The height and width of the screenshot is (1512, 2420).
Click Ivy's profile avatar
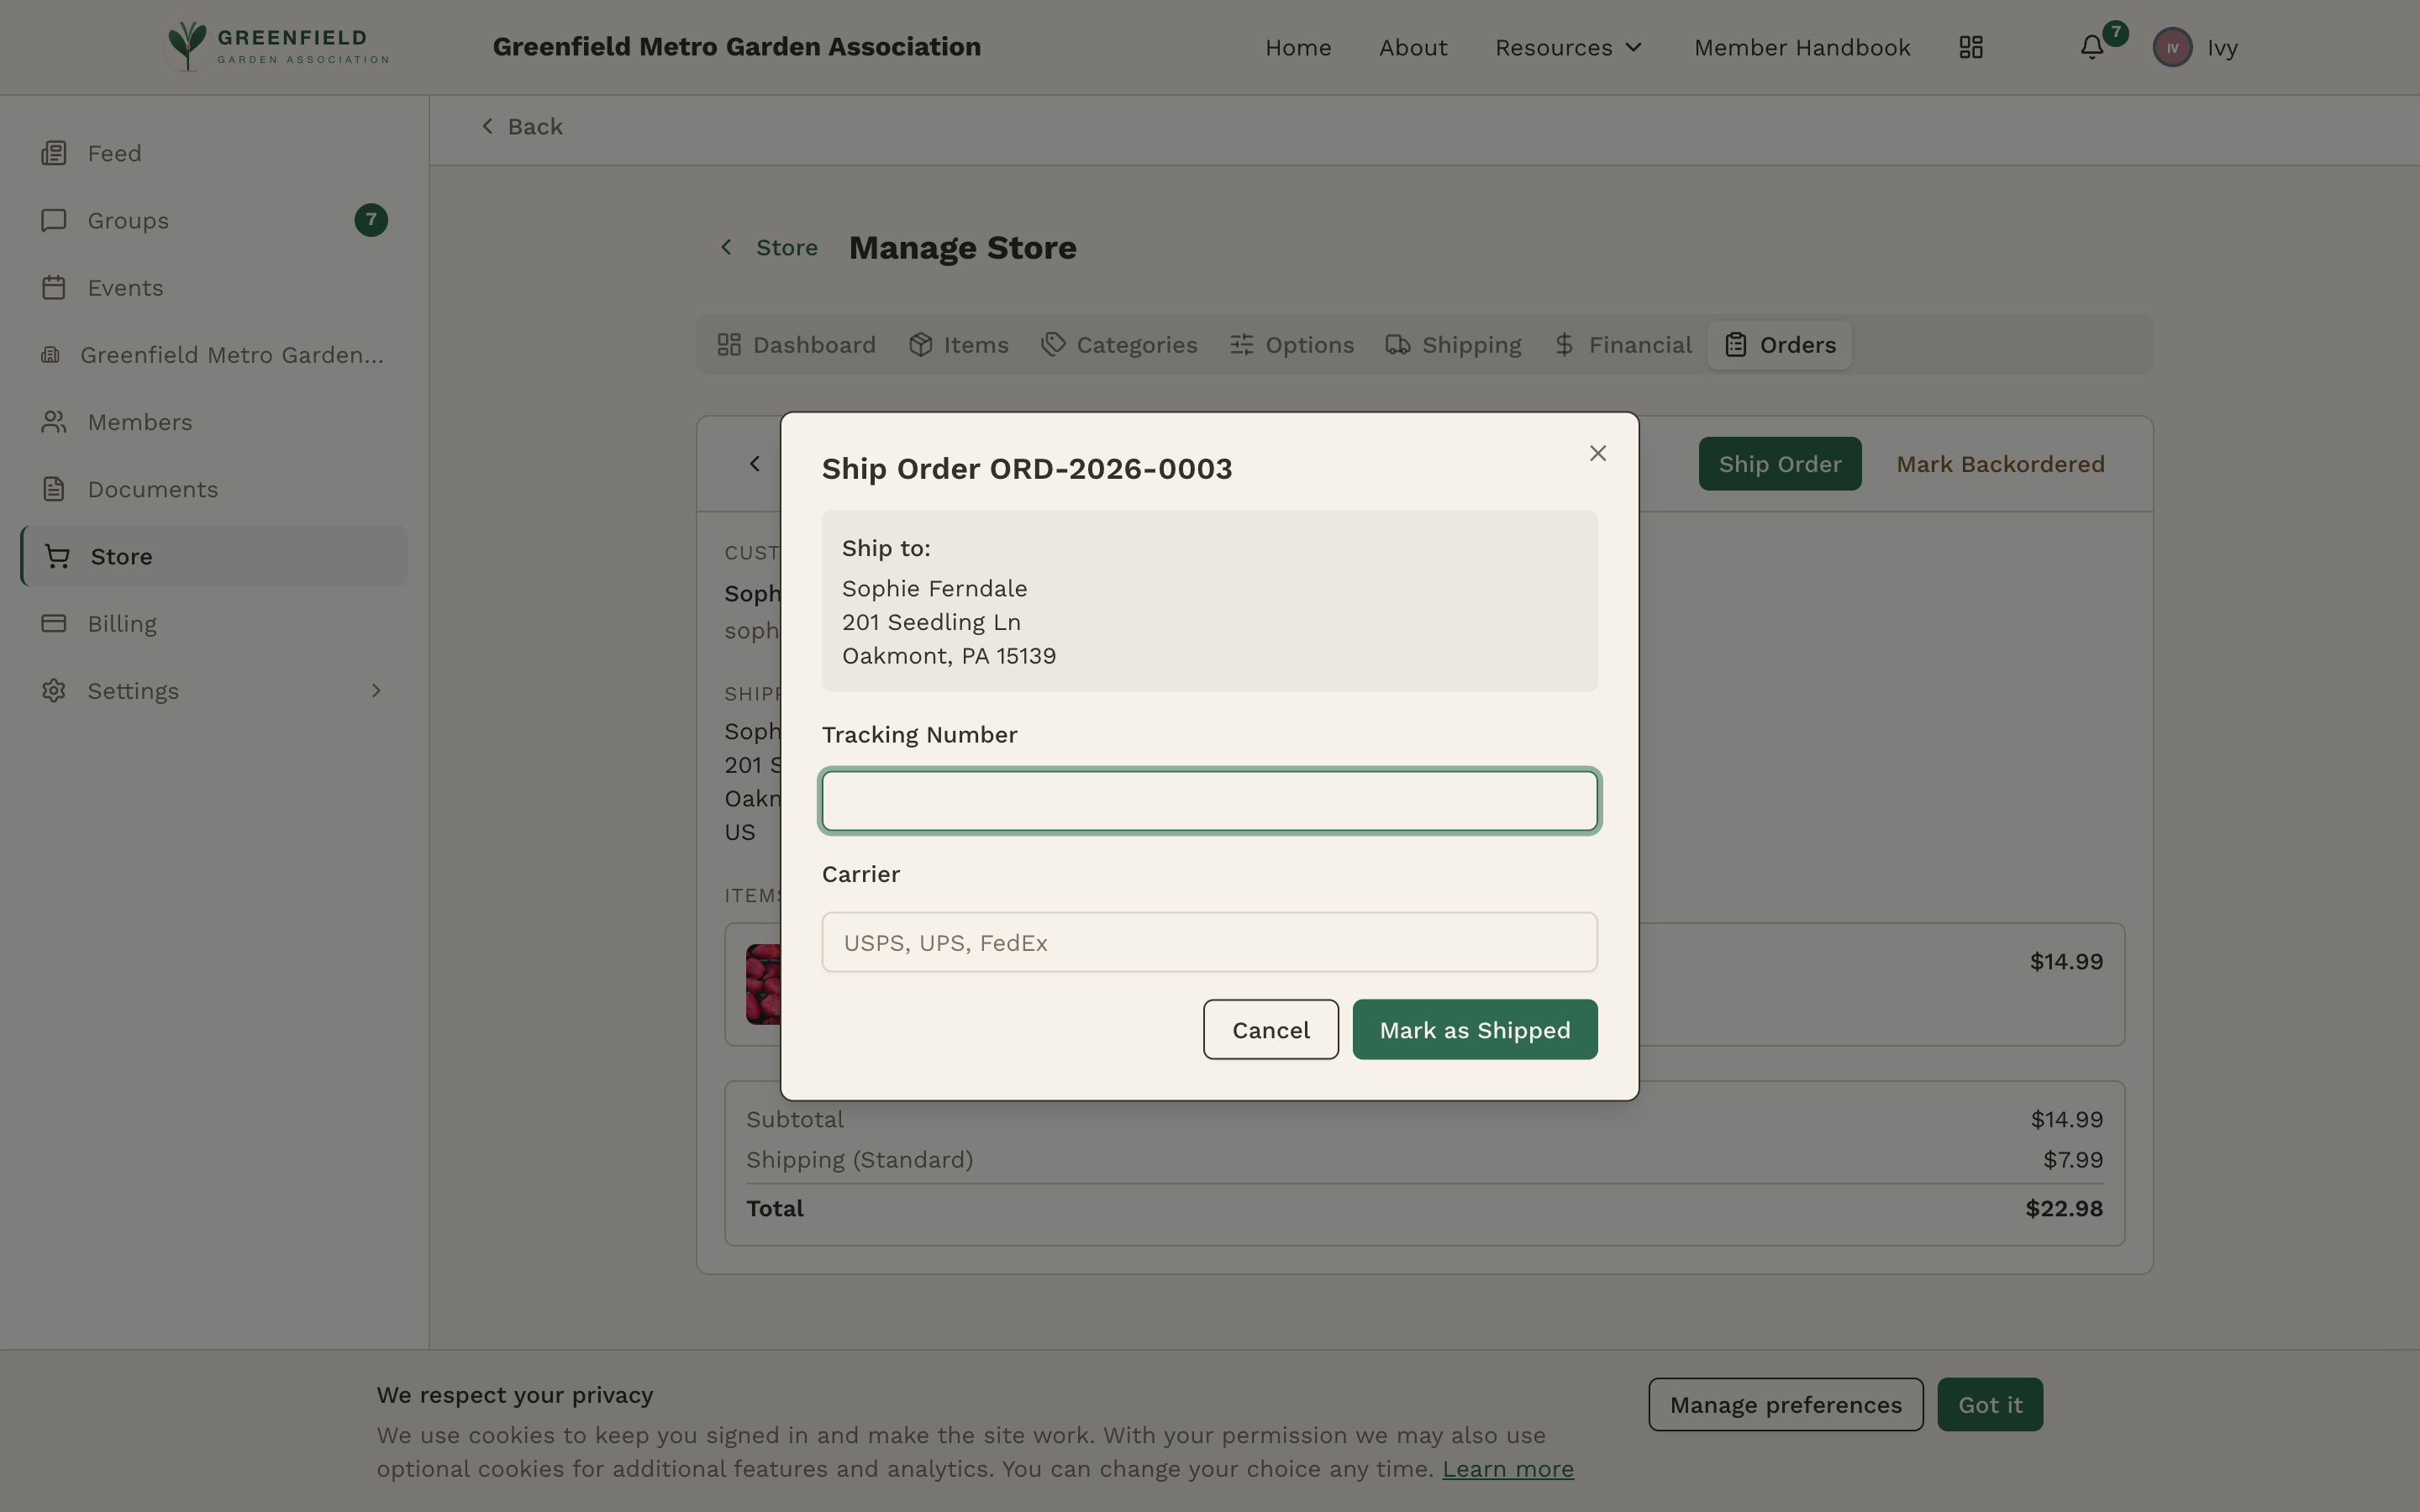pos(2172,47)
